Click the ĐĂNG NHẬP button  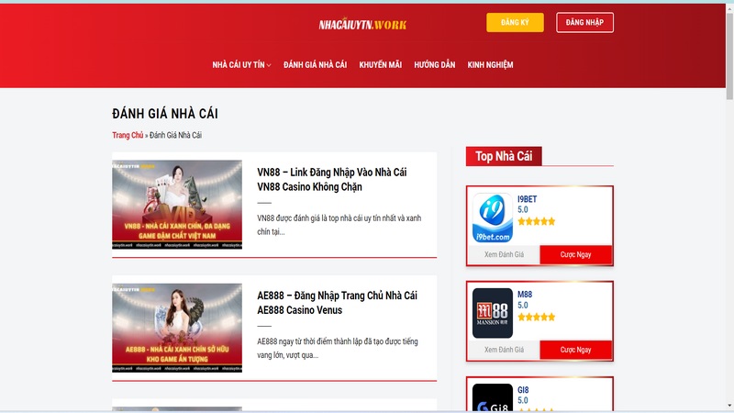point(584,22)
